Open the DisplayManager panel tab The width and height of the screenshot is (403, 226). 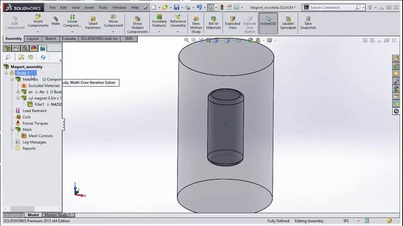(33, 48)
